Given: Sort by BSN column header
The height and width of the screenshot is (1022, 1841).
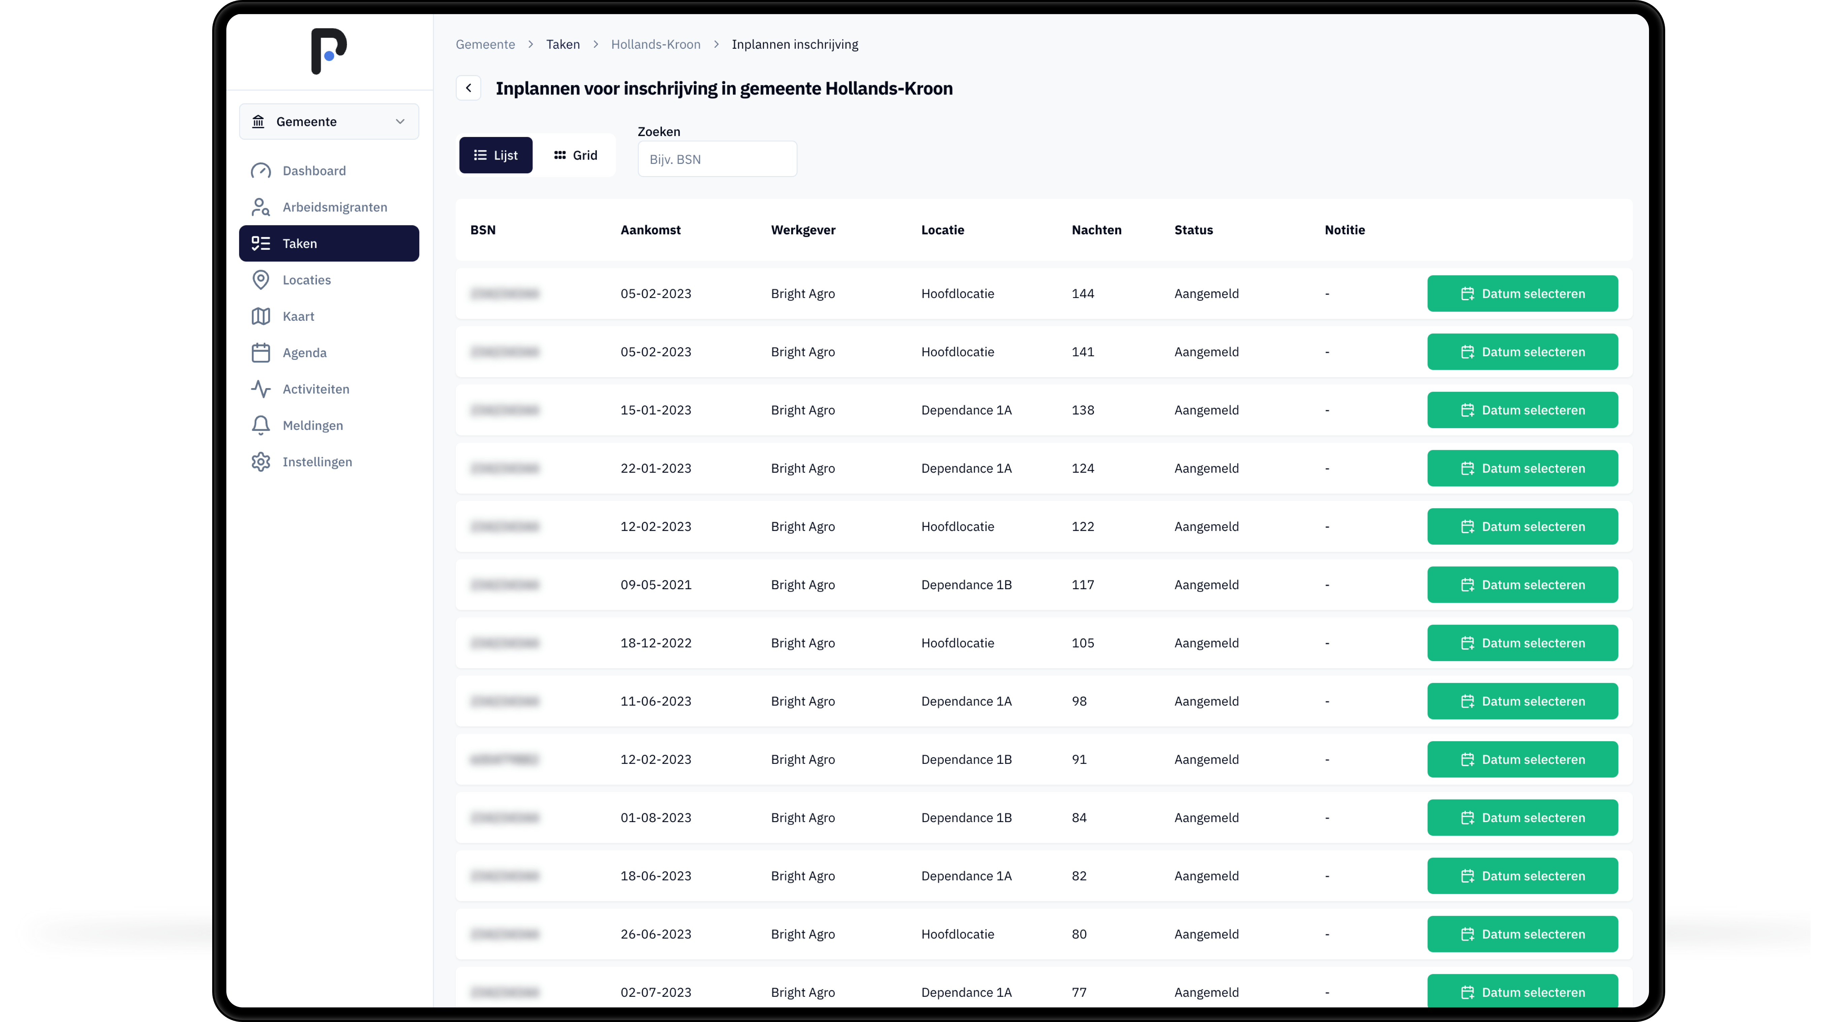Looking at the screenshot, I should point(483,230).
